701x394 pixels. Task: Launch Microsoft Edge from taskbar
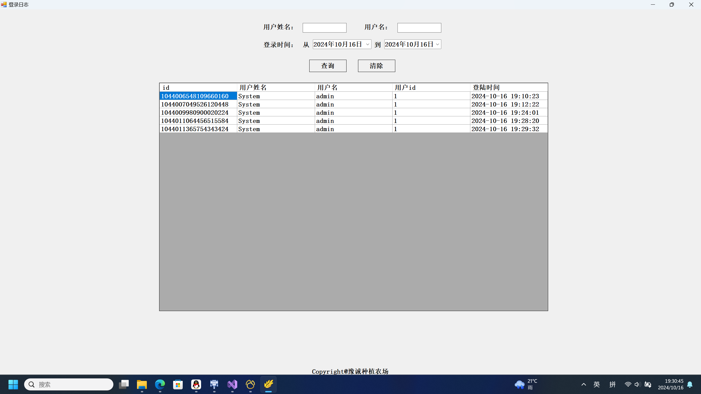(160, 384)
